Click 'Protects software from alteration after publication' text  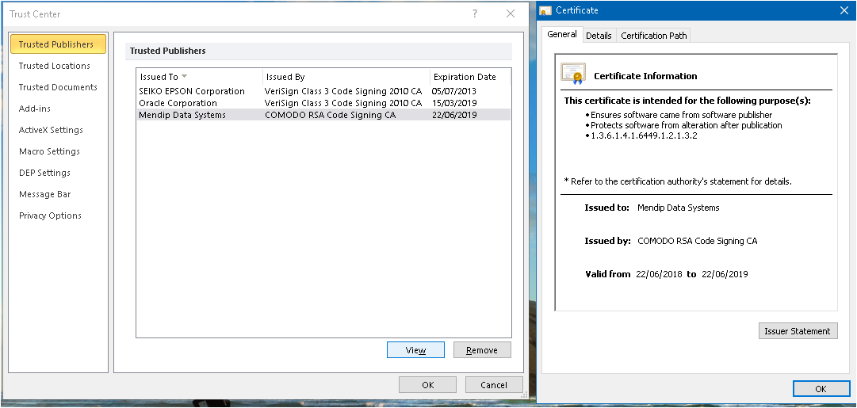(686, 126)
